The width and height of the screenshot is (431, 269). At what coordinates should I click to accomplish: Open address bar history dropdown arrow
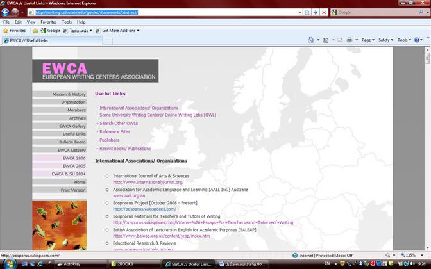[x=300, y=12]
